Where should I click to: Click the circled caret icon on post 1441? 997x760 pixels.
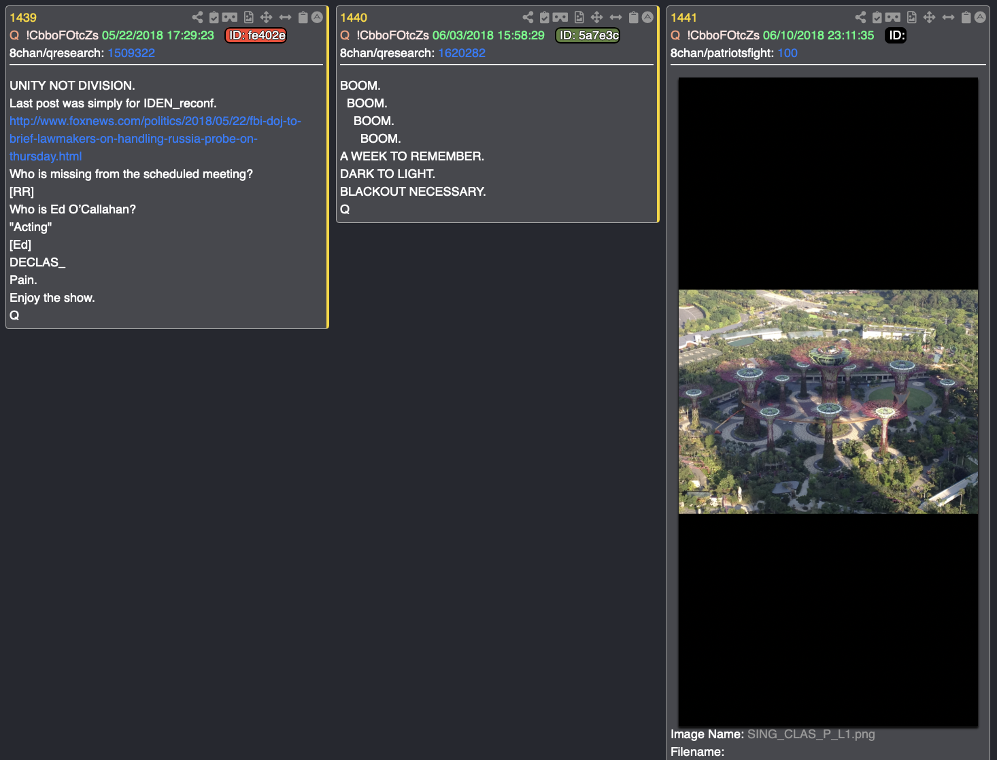980,18
